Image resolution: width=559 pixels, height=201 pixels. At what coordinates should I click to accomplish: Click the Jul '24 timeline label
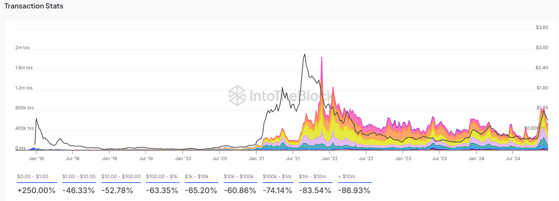coord(513,158)
